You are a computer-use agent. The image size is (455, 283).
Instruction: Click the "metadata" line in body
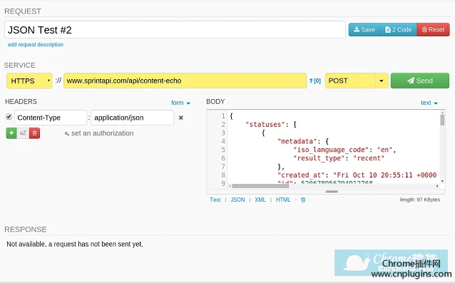click(303, 141)
